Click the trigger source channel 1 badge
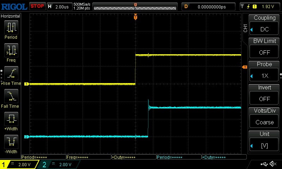The width and height of the screenshot is (282, 169). tap(255, 7)
